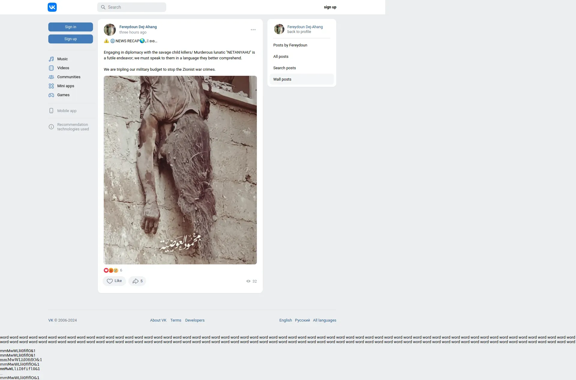576x380 pixels.
Task: Open the Mini apps icon
Action: [x=51, y=86]
